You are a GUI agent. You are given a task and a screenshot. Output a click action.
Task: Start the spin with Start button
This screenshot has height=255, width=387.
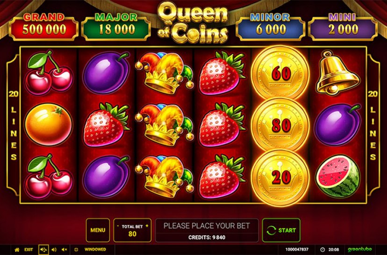tap(281, 230)
